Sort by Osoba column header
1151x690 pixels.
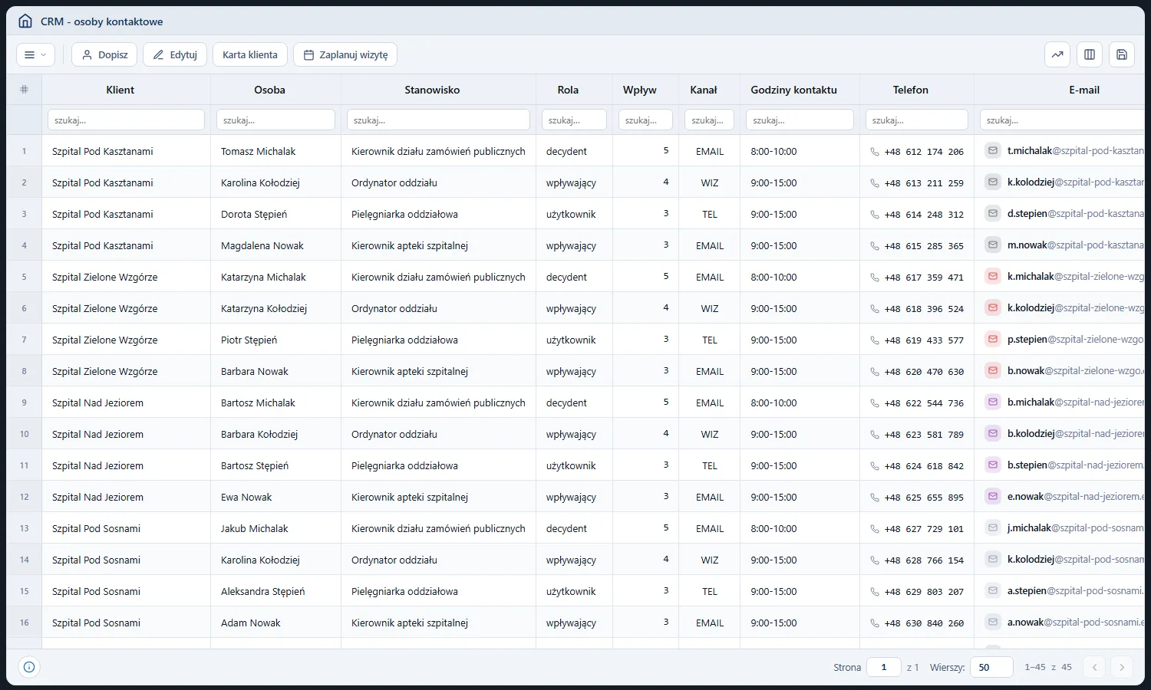(x=269, y=90)
